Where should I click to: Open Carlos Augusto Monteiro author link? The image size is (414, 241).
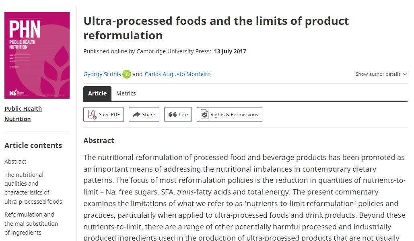pos(177,74)
